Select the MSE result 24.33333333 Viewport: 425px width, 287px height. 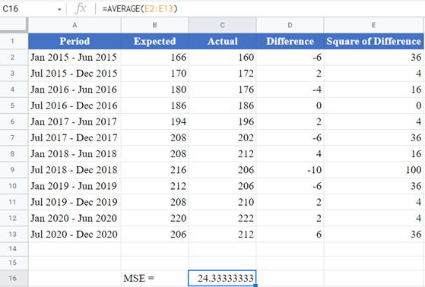tap(222, 278)
